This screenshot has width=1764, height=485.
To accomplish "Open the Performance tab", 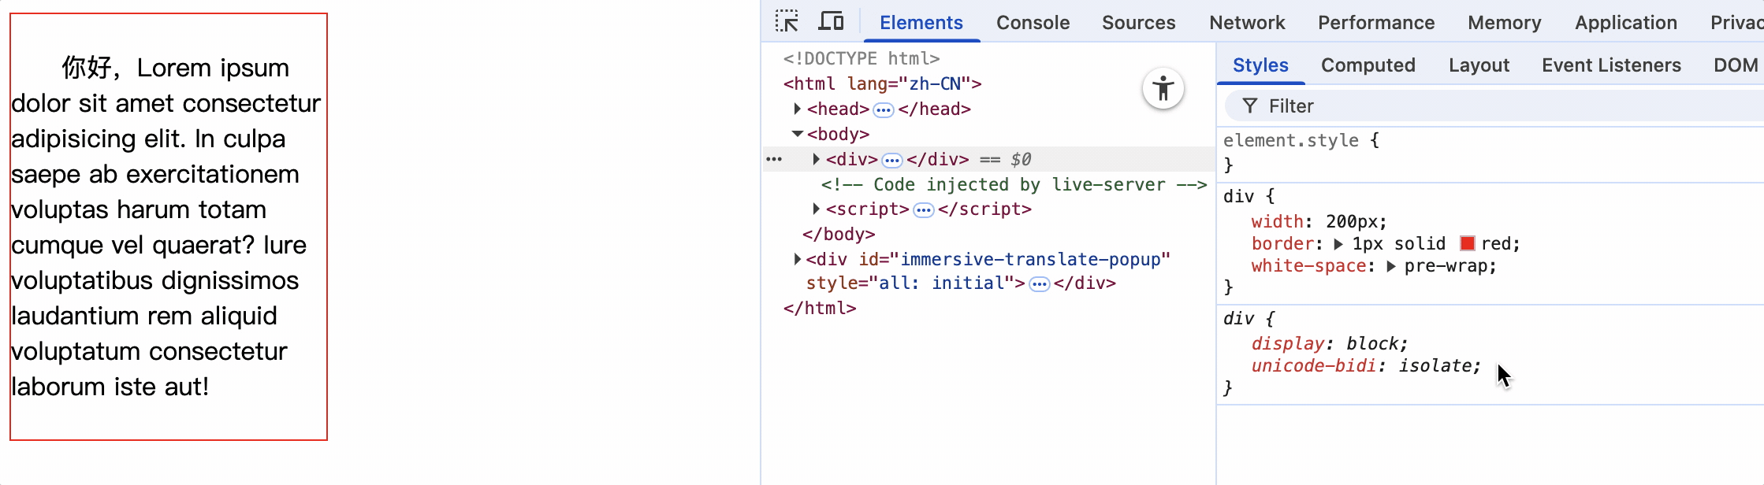I will click(1376, 22).
